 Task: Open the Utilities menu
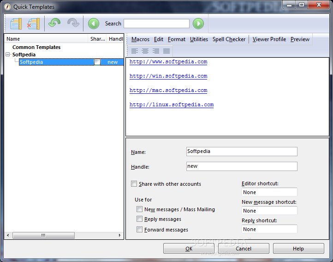199,39
